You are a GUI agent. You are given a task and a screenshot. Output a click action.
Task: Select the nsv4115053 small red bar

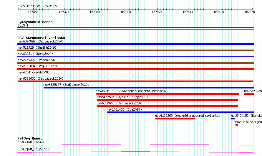click(x=237, y=125)
